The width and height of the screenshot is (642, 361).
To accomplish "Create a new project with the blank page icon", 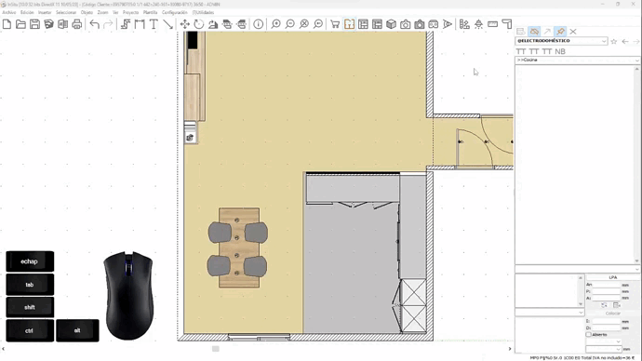I will pyautogui.click(x=7, y=24).
